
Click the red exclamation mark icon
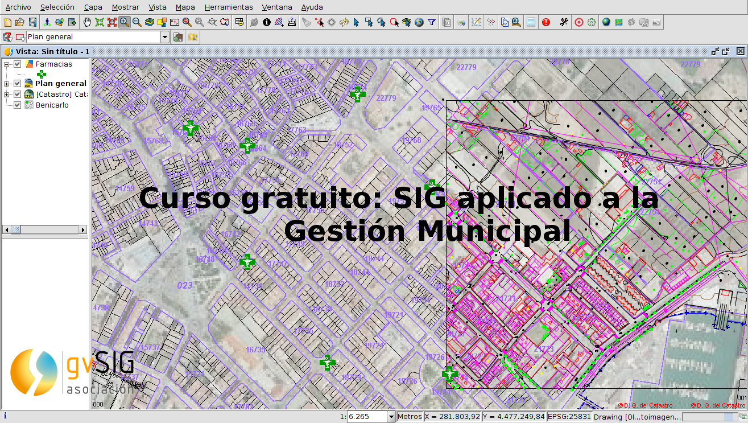point(546,22)
